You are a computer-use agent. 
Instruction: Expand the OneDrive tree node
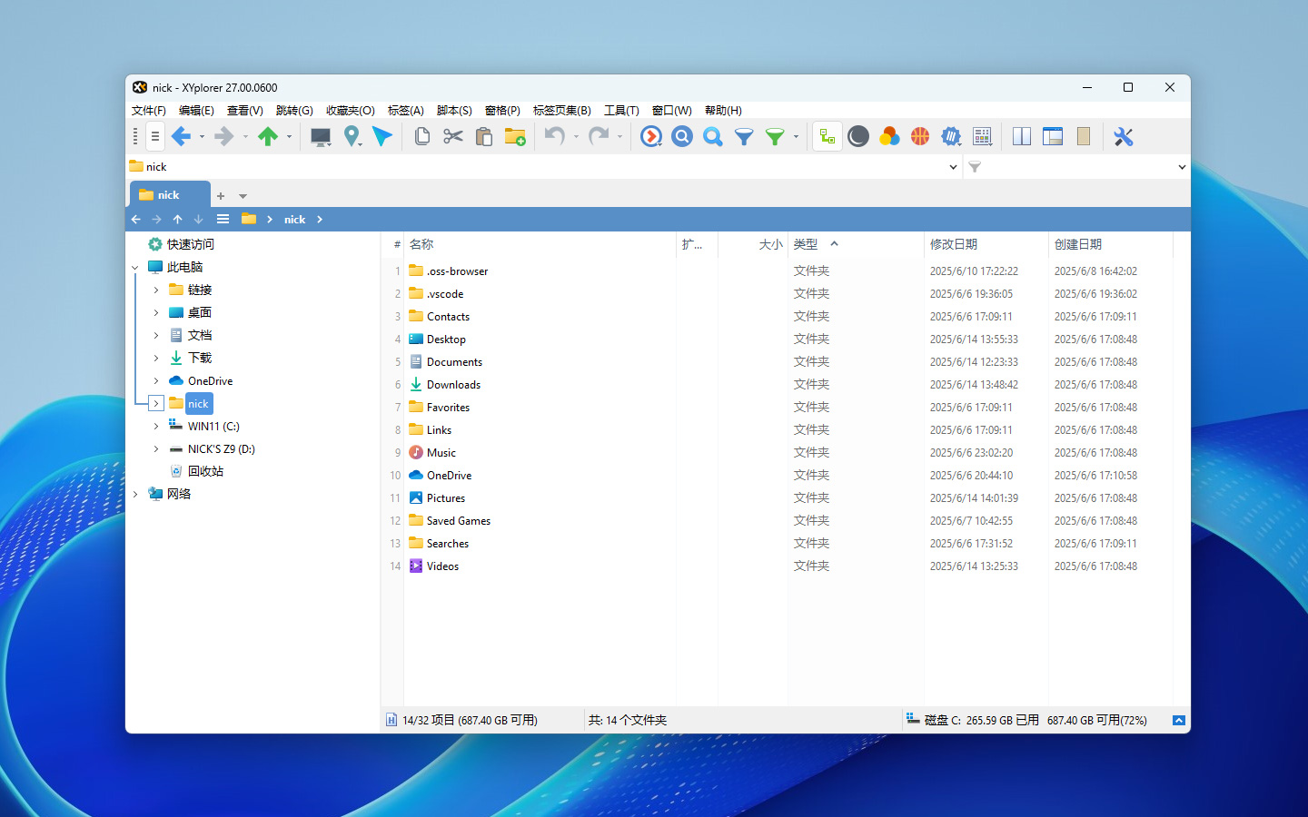tap(156, 381)
